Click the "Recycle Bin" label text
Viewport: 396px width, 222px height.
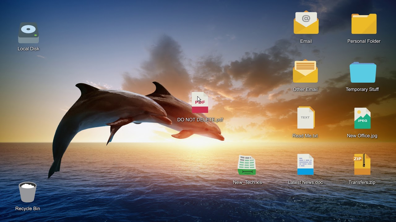click(x=28, y=208)
